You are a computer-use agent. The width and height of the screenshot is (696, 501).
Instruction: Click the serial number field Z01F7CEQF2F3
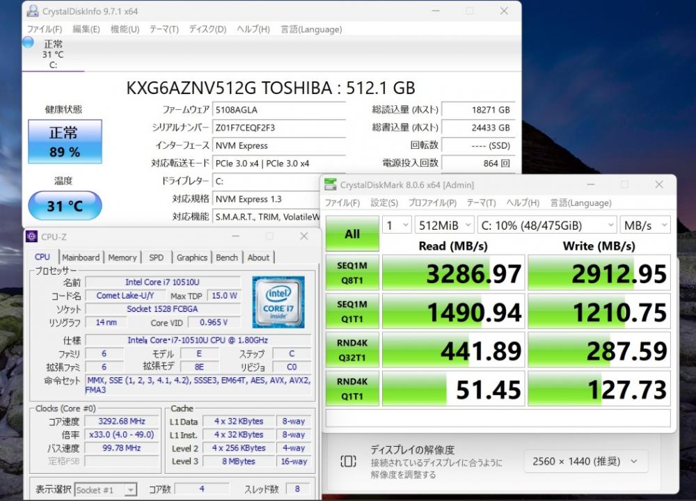(x=279, y=128)
